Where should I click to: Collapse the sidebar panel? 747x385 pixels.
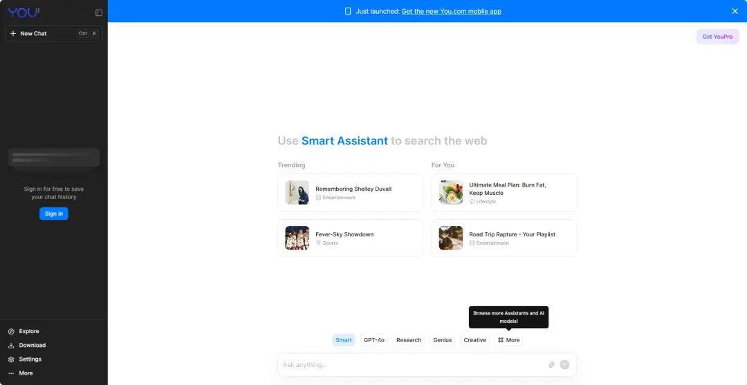[99, 12]
